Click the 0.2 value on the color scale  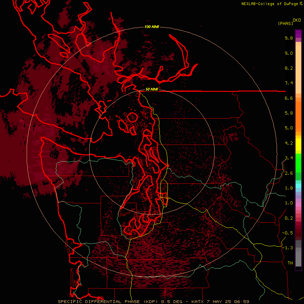coord(289,218)
